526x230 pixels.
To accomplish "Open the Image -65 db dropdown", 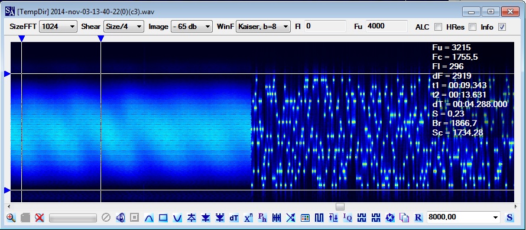I will tap(192, 27).
